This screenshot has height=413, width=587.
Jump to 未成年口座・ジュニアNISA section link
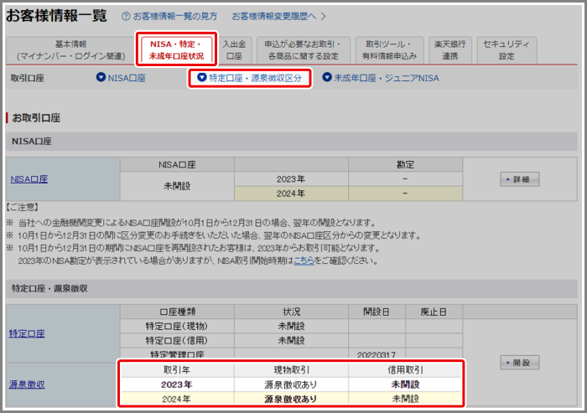click(x=387, y=78)
